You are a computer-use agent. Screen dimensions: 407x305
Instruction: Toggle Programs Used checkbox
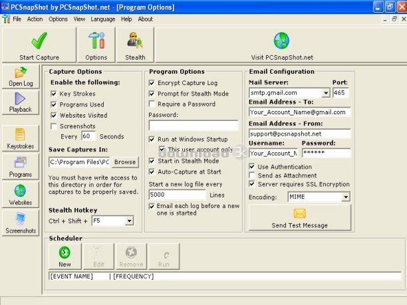54,104
